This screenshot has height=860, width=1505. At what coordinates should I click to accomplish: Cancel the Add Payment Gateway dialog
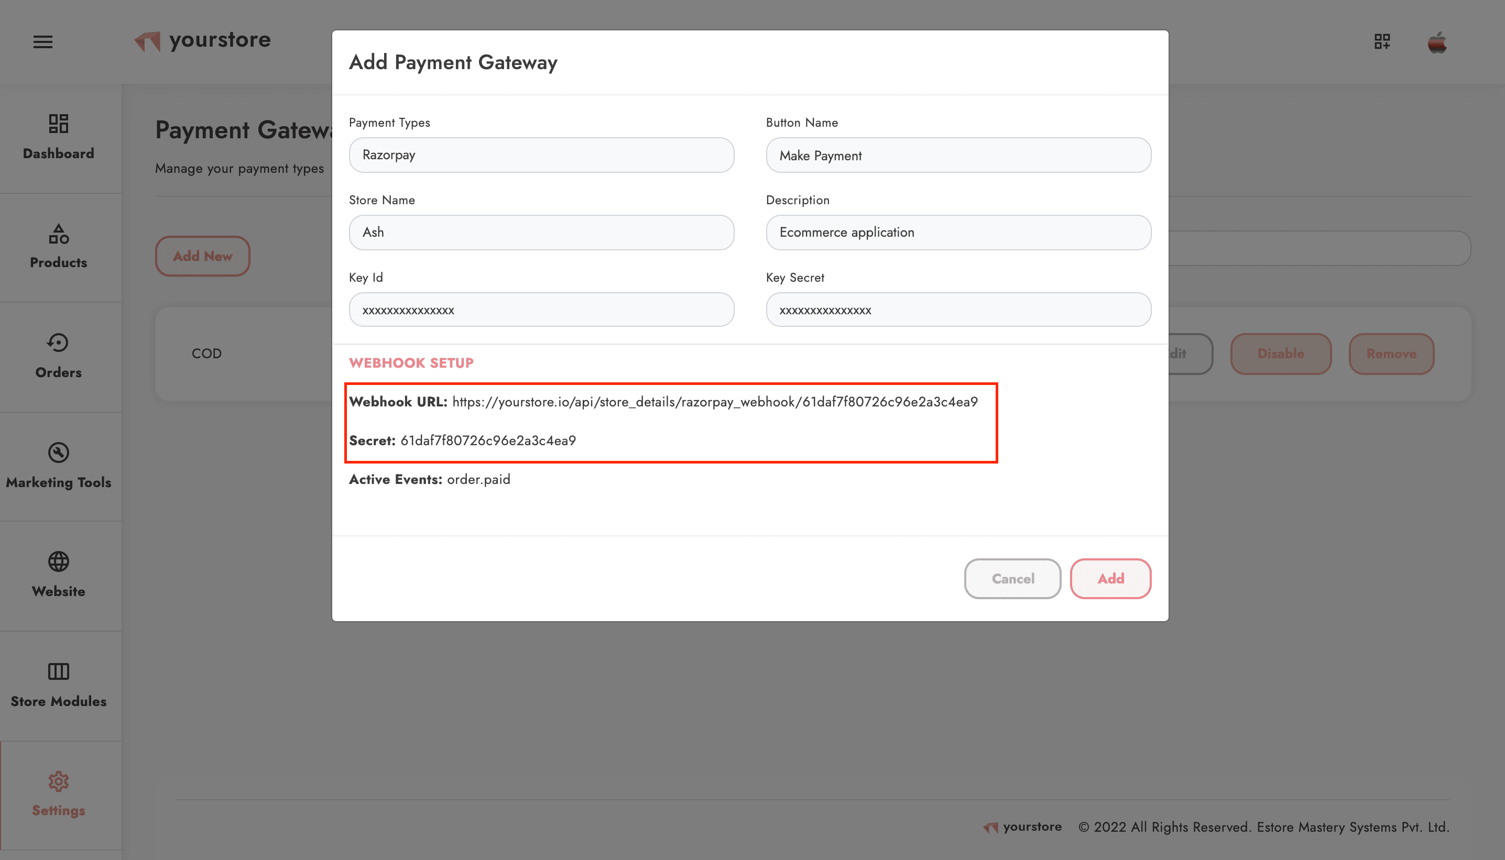1012,578
